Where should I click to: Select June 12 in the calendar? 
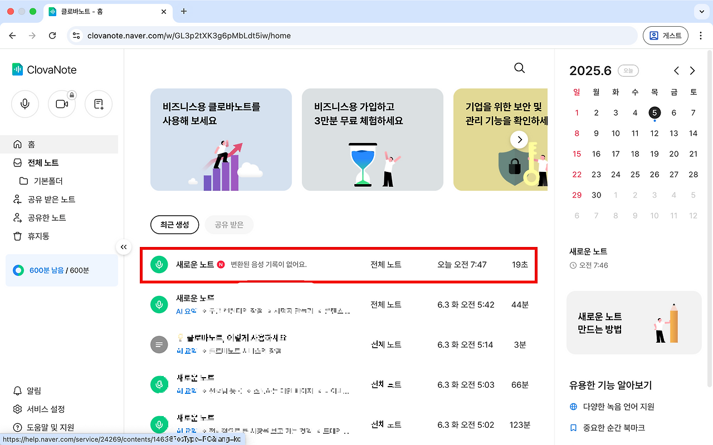(654, 133)
